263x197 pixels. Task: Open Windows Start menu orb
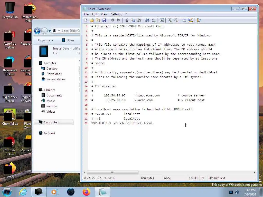(7, 192)
